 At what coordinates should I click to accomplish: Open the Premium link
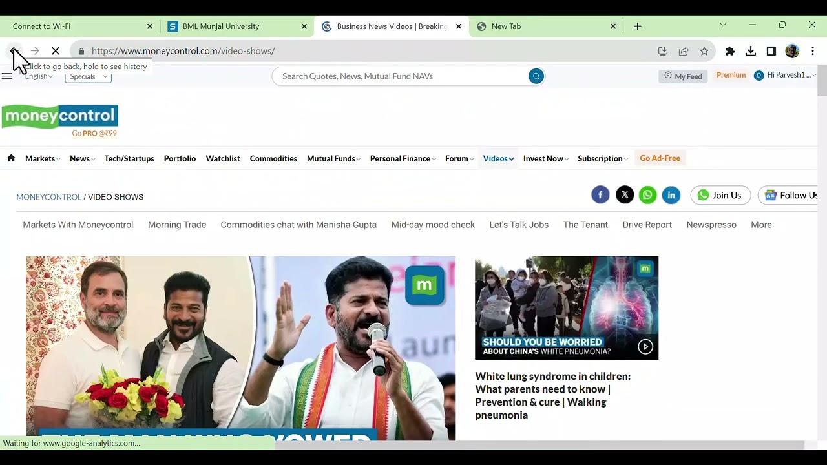click(x=731, y=75)
